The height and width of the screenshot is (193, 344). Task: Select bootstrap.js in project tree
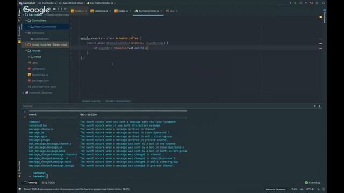coord(38,75)
